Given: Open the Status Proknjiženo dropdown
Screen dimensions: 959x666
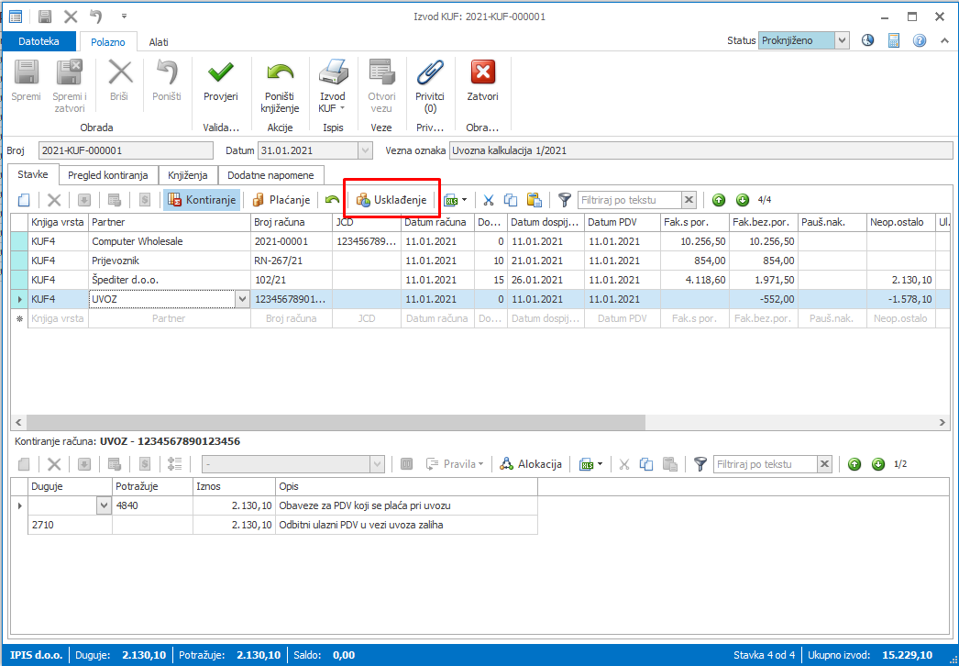Looking at the screenshot, I should (x=843, y=41).
